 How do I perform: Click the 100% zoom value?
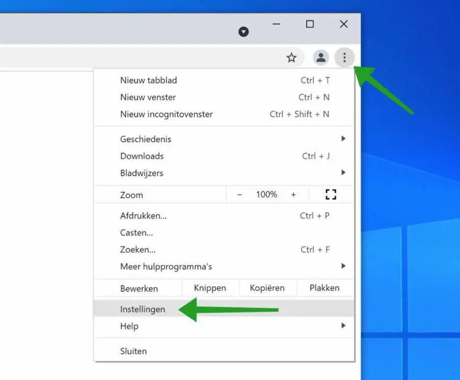(x=266, y=195)
